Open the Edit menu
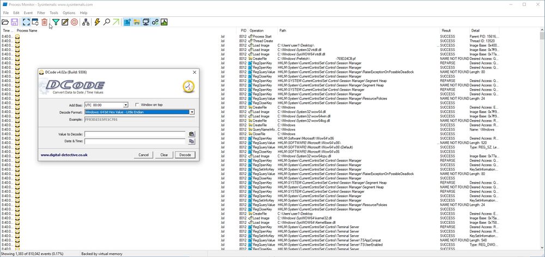The width and height of the screenshot is (545, 257). pos(16,13)
